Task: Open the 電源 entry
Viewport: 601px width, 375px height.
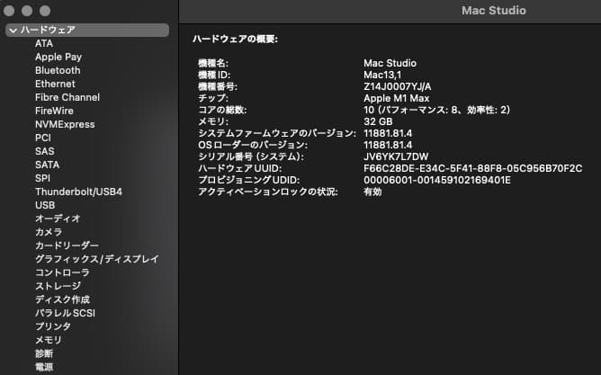Action: (44, 367)
